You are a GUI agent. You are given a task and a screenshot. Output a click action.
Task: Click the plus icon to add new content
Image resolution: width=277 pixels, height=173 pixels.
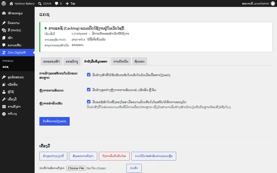point(67,3)
